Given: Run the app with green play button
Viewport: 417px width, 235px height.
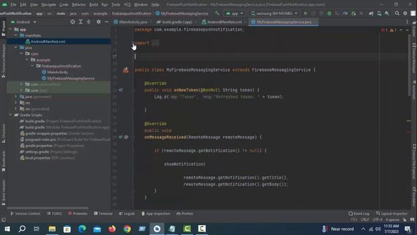Looking at the screenshot, I should [306, 13].
